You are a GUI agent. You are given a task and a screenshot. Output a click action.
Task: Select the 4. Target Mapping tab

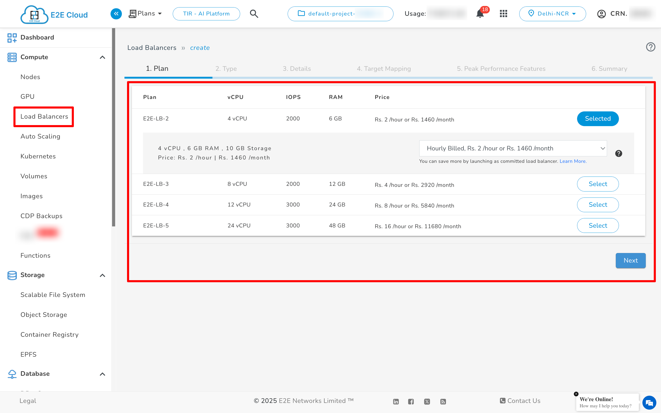(383, 68)
